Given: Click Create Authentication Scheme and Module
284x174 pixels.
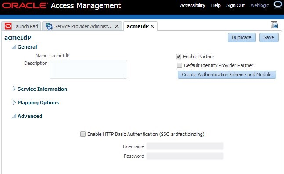Looking at the screenshot, I should pyautogui.click(x=227, y=75).
